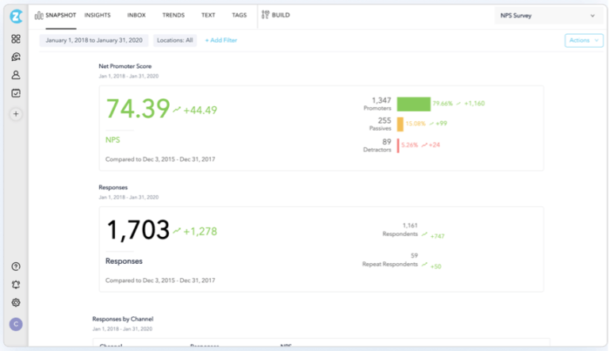Switch to the Trends tab

(173, 15)
